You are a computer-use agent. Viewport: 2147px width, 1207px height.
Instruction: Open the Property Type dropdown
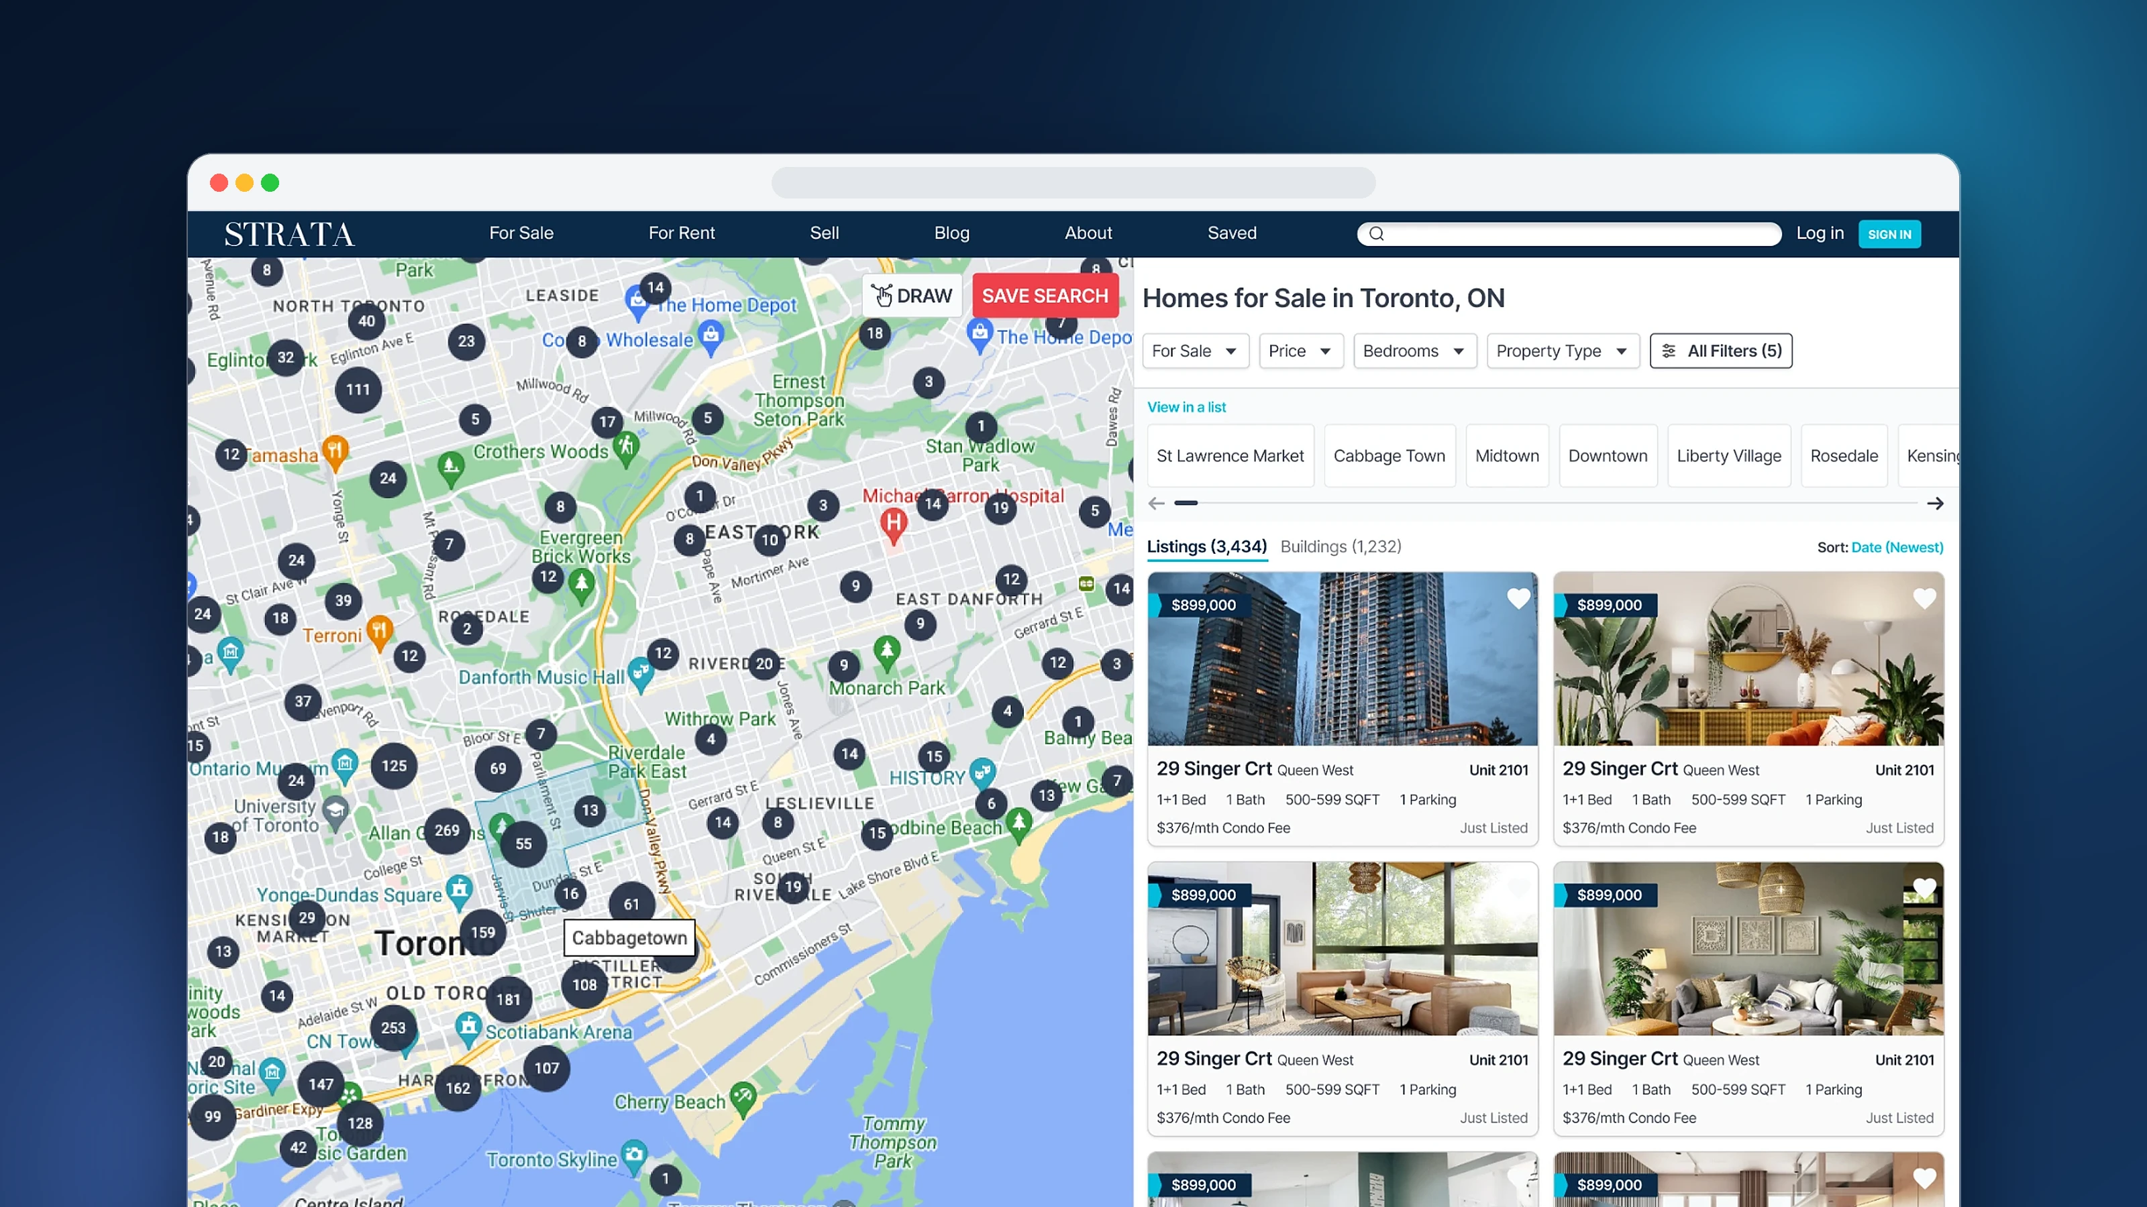[x=1563, y=351]
